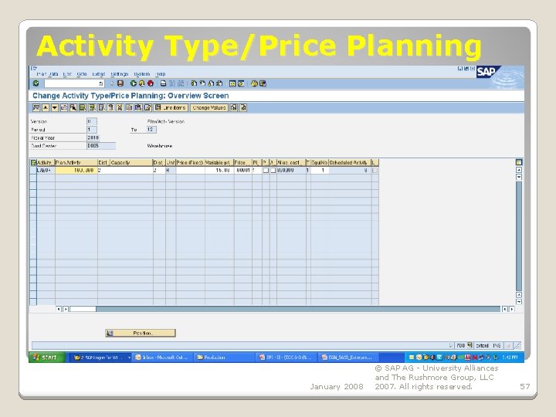Click the Delete trash can icon
The width and height of the screenshot is (556, 417).
110,107
